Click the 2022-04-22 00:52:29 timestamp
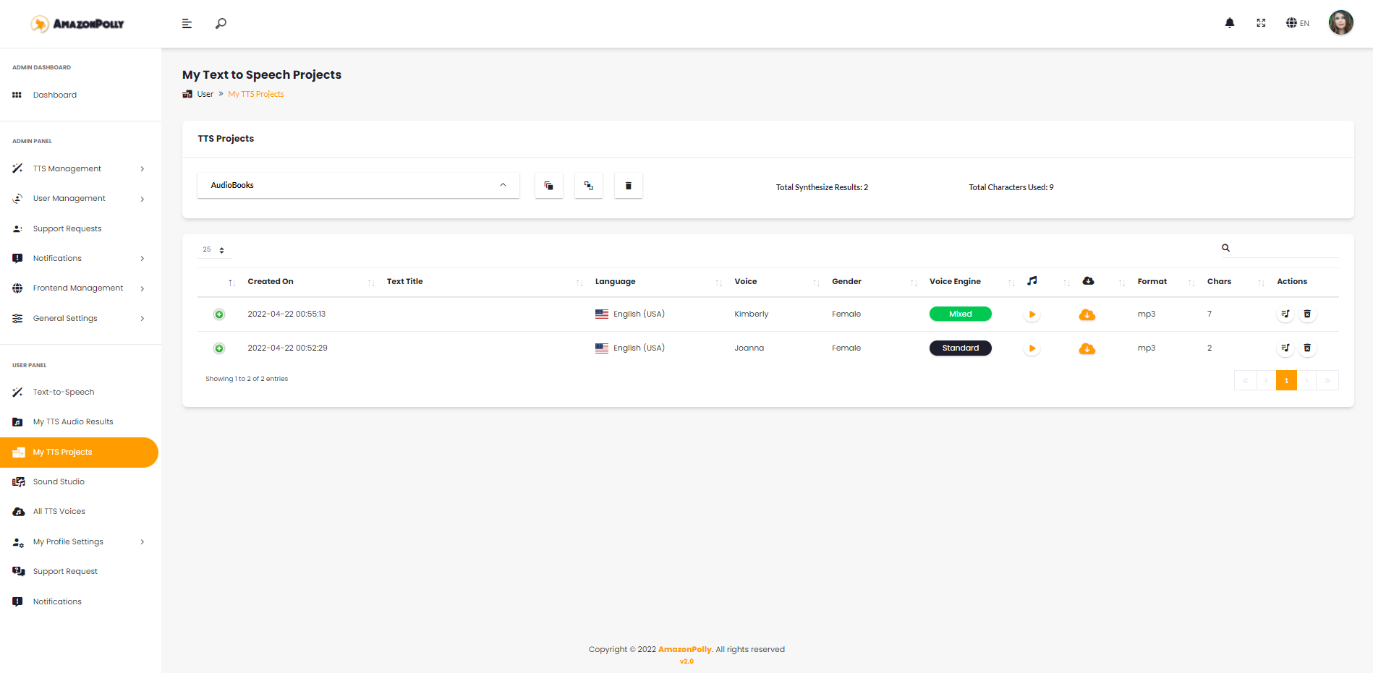This screenshot has width=1373, height=673. (x=287, y=348)
